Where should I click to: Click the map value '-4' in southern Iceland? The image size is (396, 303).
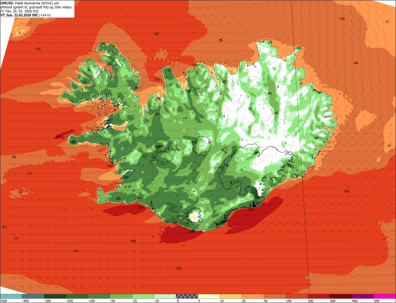193,191
